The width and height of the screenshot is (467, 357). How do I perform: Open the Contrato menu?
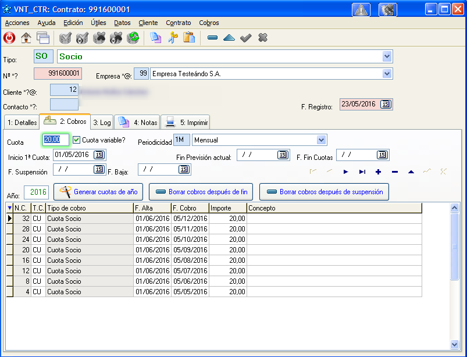179,23
